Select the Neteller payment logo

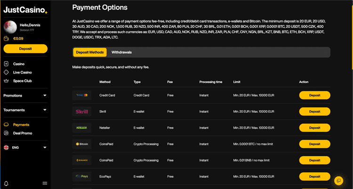[x=82, y=128]
